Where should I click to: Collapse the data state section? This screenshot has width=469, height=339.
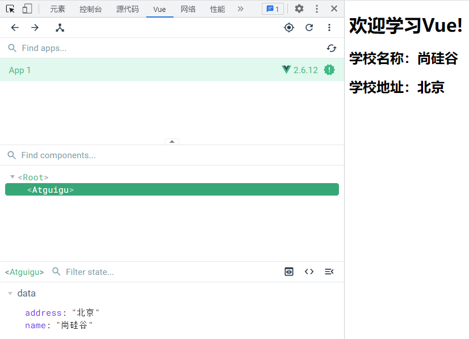10,293
